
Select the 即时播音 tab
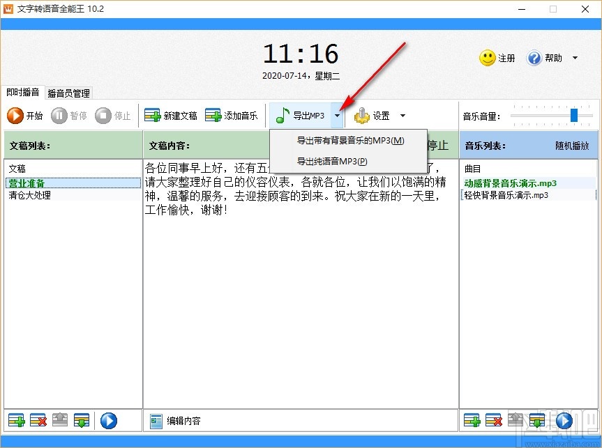22,93
